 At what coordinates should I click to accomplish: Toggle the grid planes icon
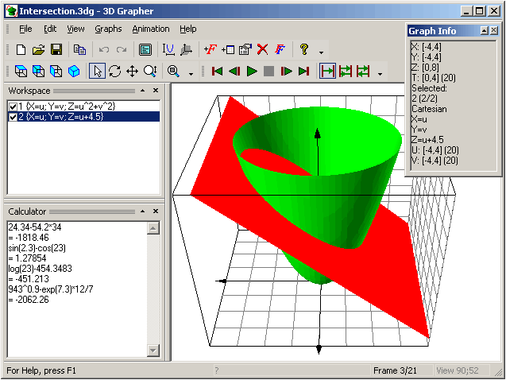(x=186, y=50)
